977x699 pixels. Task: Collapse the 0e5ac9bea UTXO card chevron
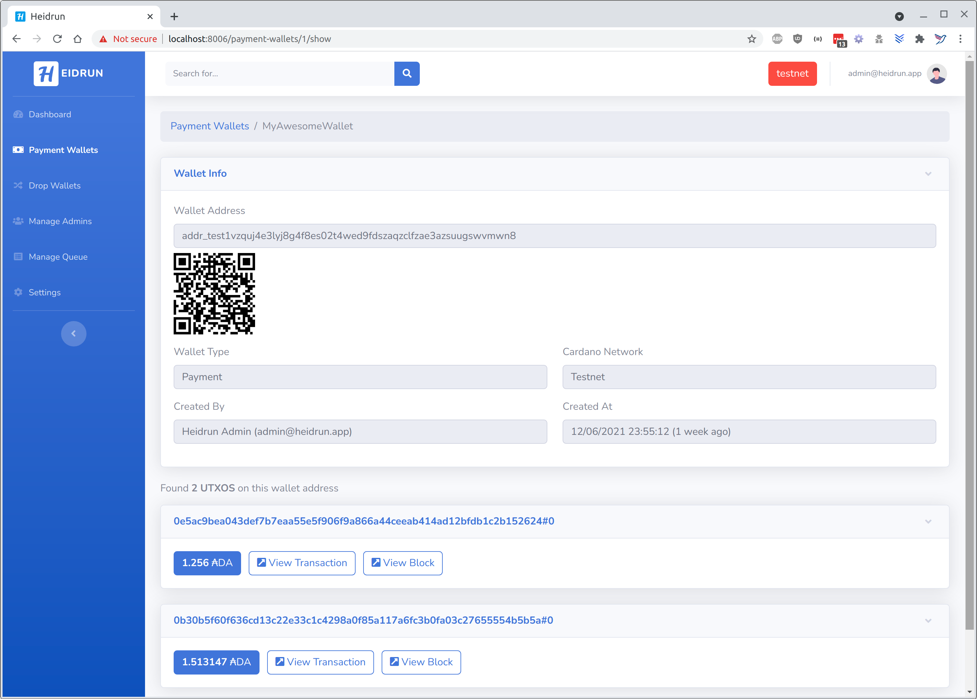pyautogui.click(x=928, y=522)
